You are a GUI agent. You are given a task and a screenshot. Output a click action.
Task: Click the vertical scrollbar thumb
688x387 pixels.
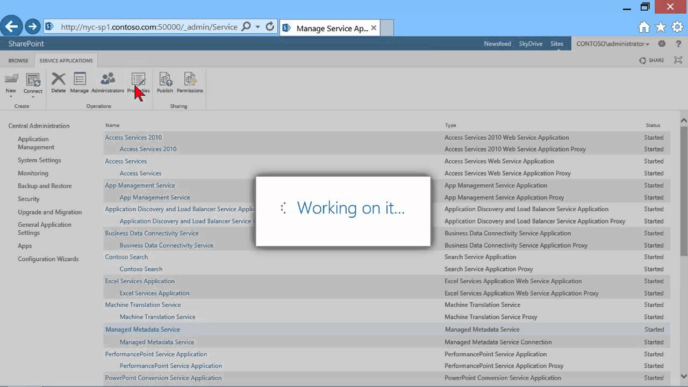coord(684,191)
